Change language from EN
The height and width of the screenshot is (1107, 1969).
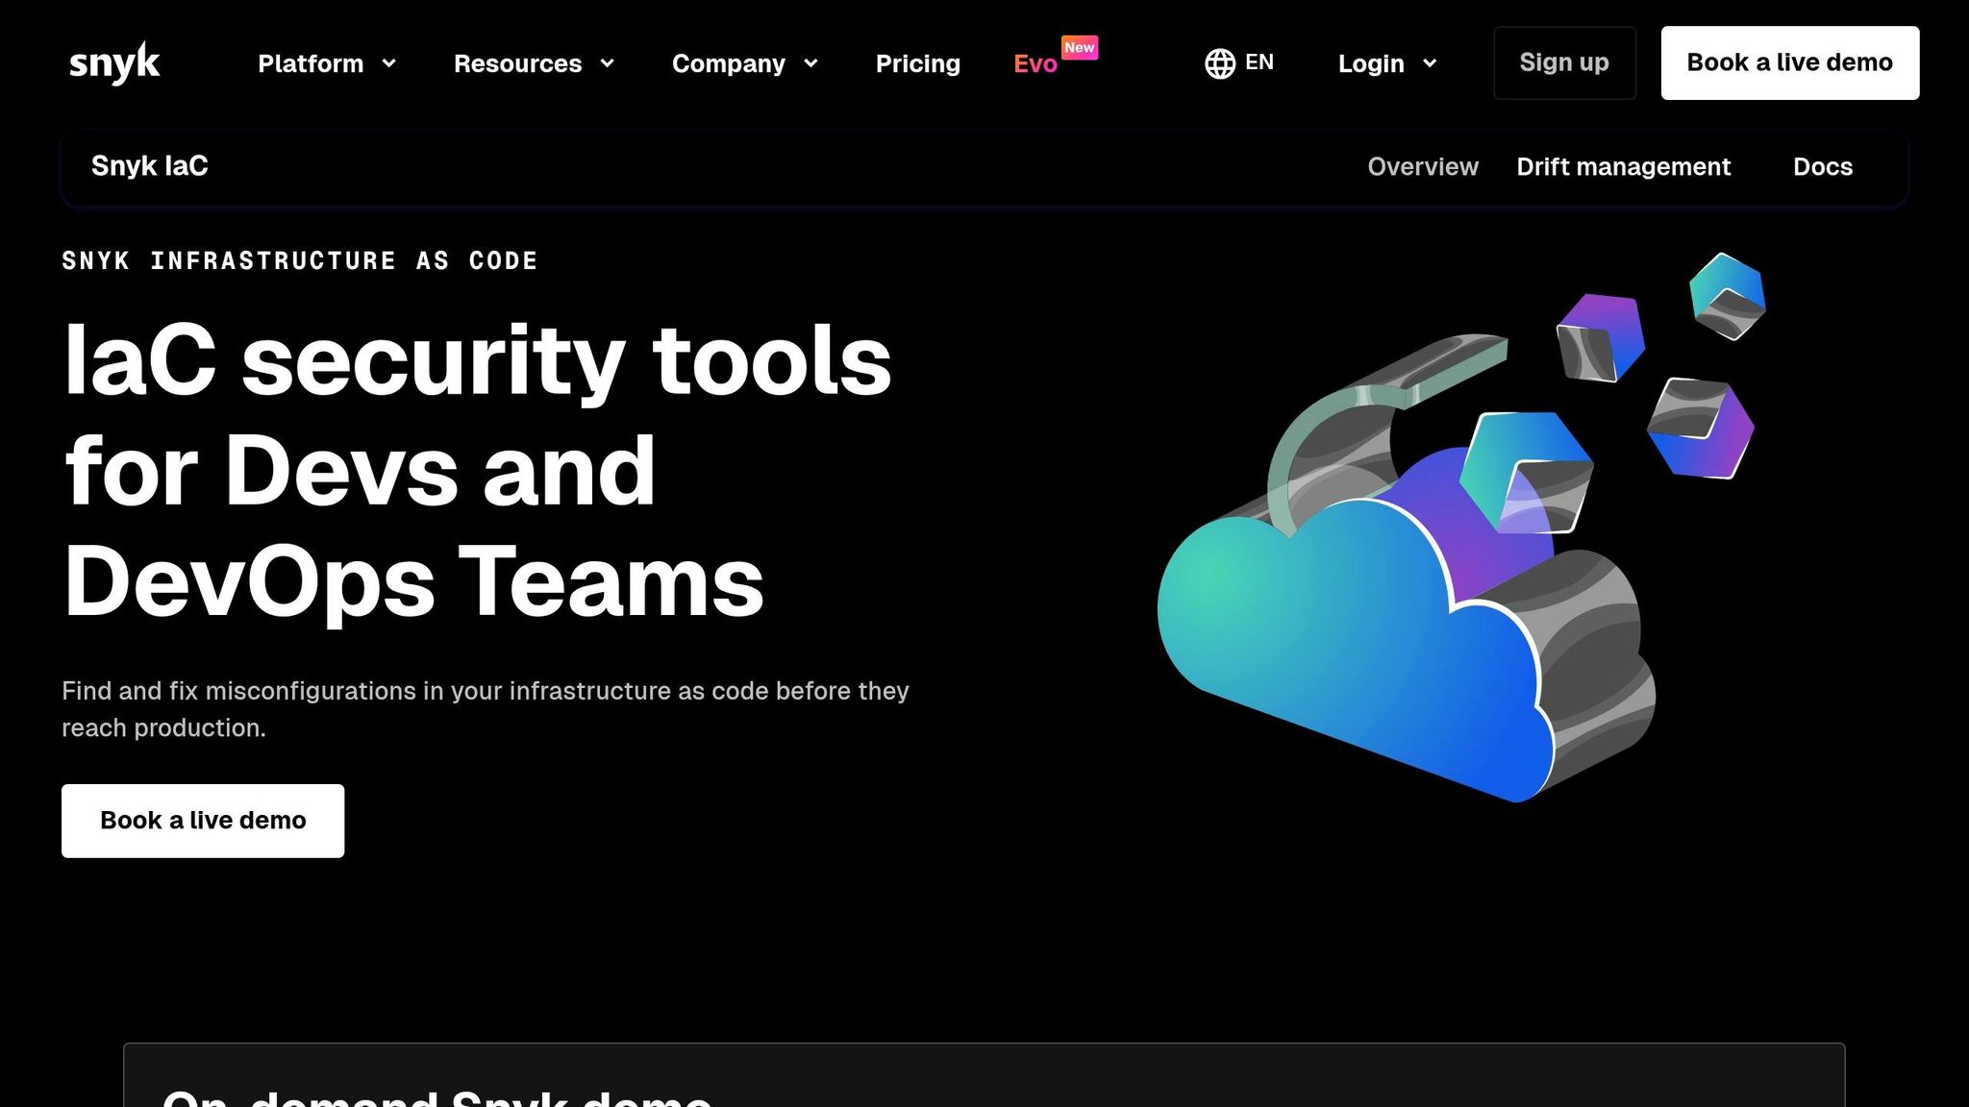pos(1259,62)
